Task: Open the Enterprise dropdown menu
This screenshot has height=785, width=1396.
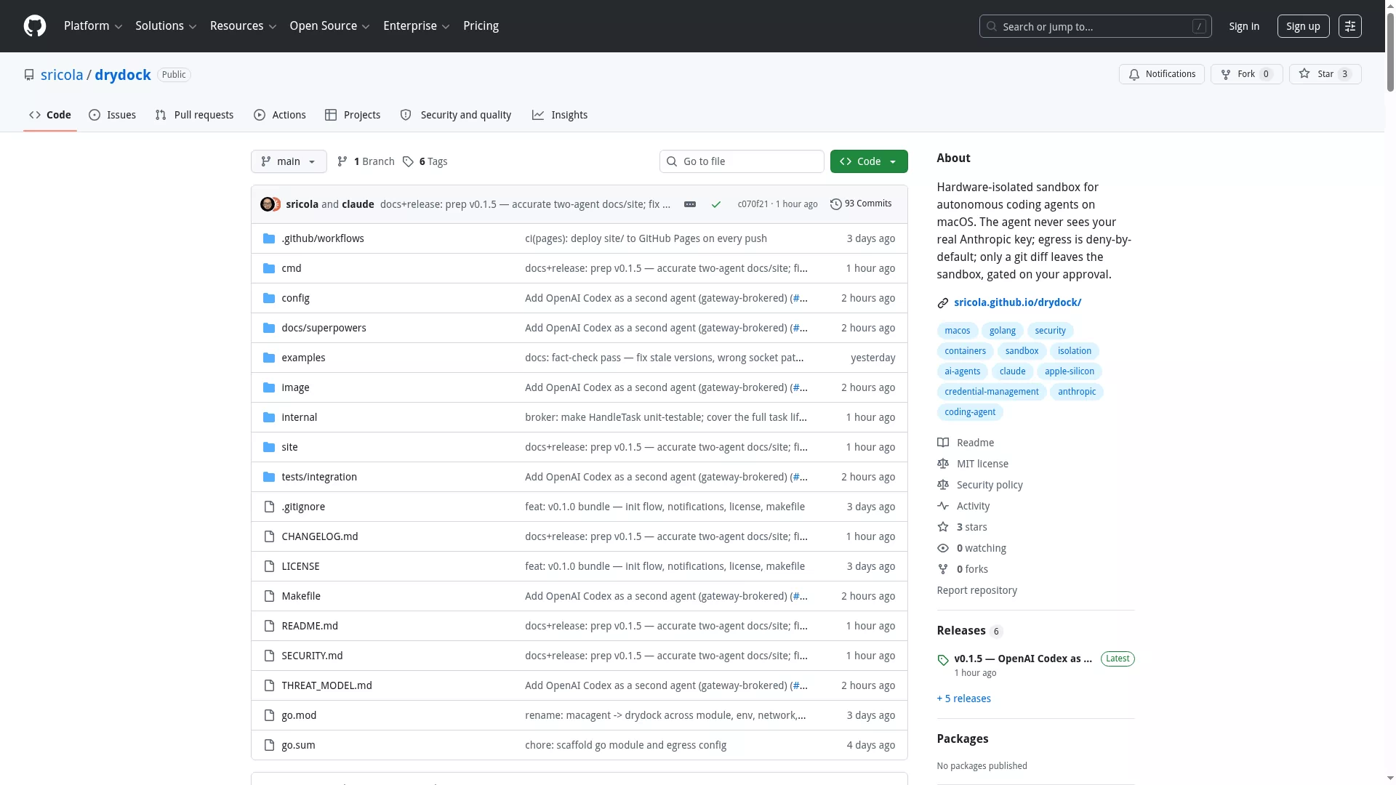Action: [416, 26]
